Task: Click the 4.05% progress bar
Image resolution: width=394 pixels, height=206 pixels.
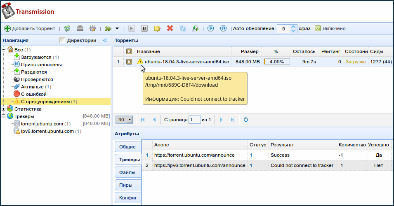Action: click(276, 62)
